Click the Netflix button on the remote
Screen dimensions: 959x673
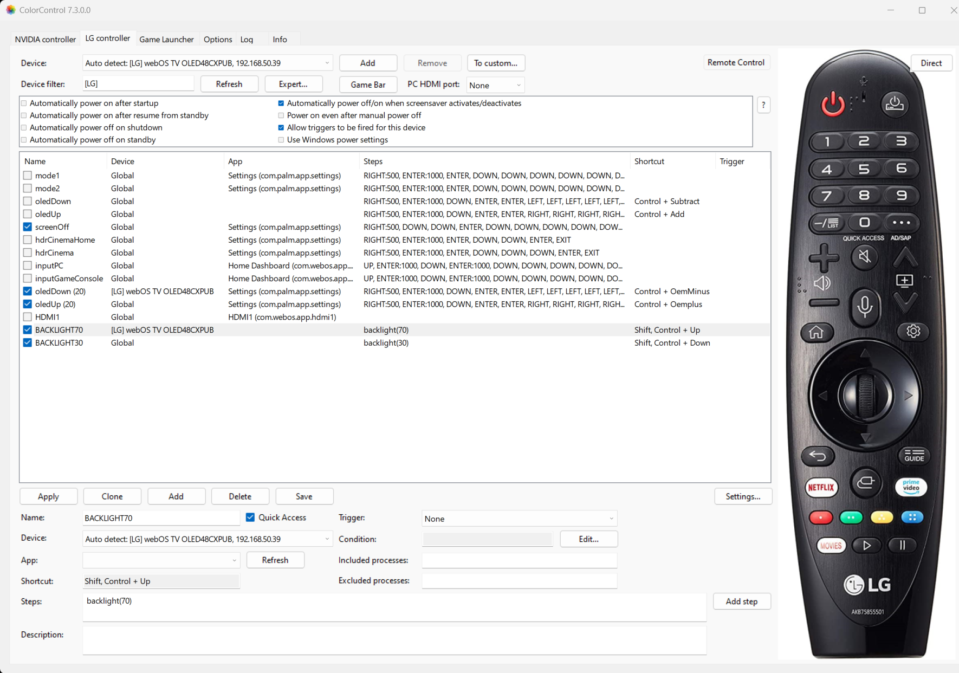click(821, 487)
